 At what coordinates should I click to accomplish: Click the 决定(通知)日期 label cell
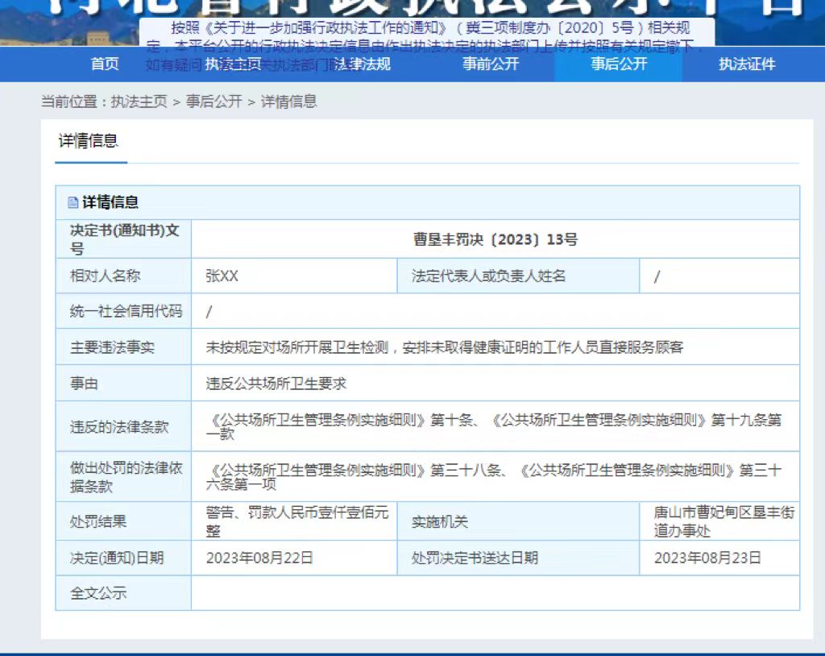(123, 558)
